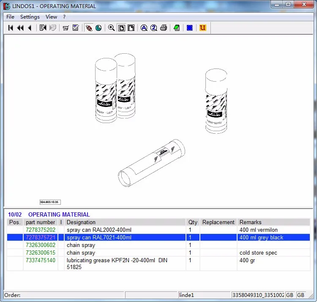Click designation spray can RAL2002-400ml

[99, 230]
